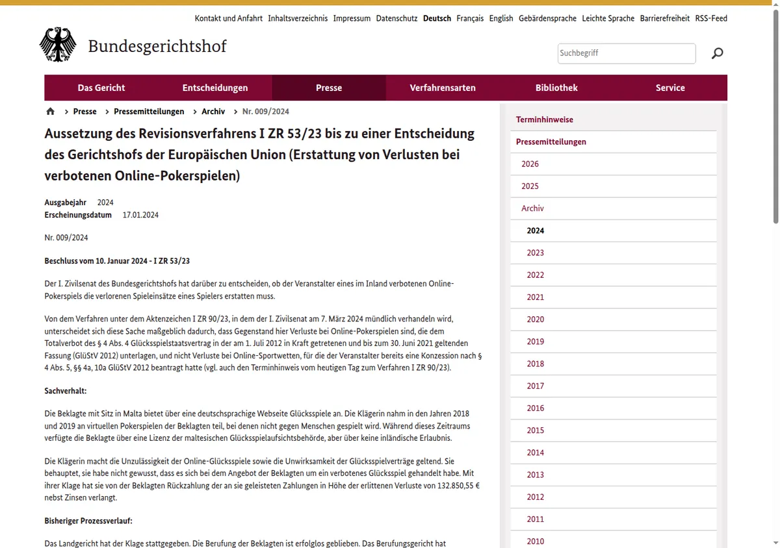This screenshot has width=780, height=548.
Task: Open Leichte Sprache page
Action: (x=608, y=18)
